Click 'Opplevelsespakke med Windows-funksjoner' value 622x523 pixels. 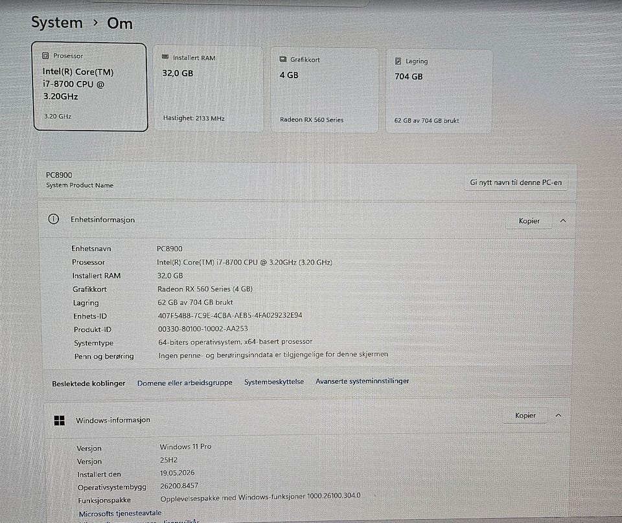tap(260, 498)
